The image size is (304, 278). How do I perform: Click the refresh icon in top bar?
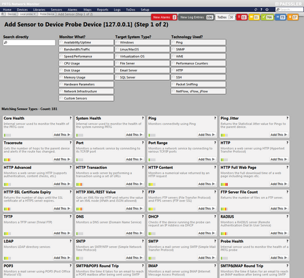click(x=255, y=9)
